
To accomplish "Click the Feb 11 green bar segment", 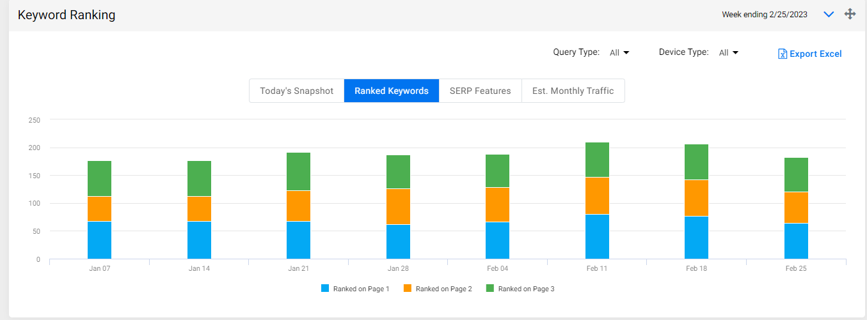I will point(597,160).
